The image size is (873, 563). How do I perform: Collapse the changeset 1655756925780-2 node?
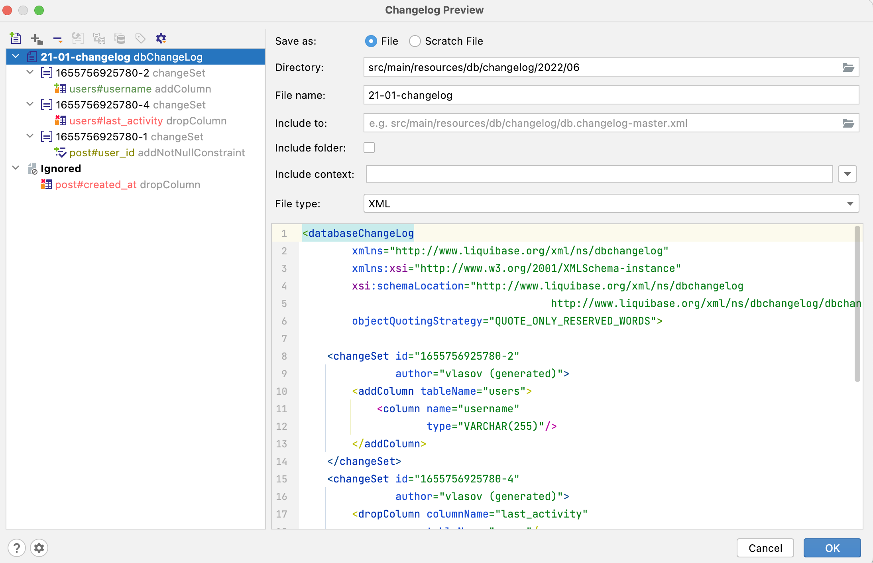tap(30, 73)
